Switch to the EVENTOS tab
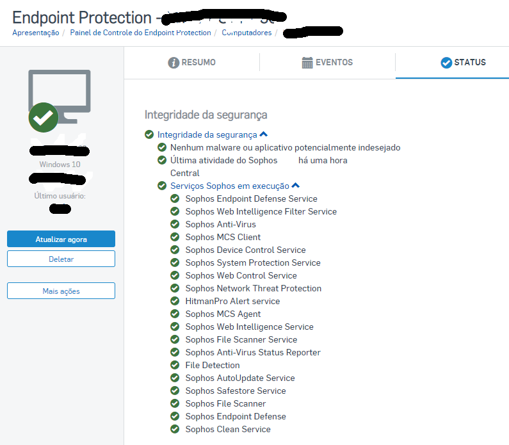509x445 pixels. pos(327,62)
